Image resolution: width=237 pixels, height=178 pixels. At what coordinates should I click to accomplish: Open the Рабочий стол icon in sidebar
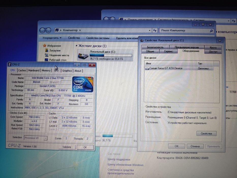coord(46,60)
